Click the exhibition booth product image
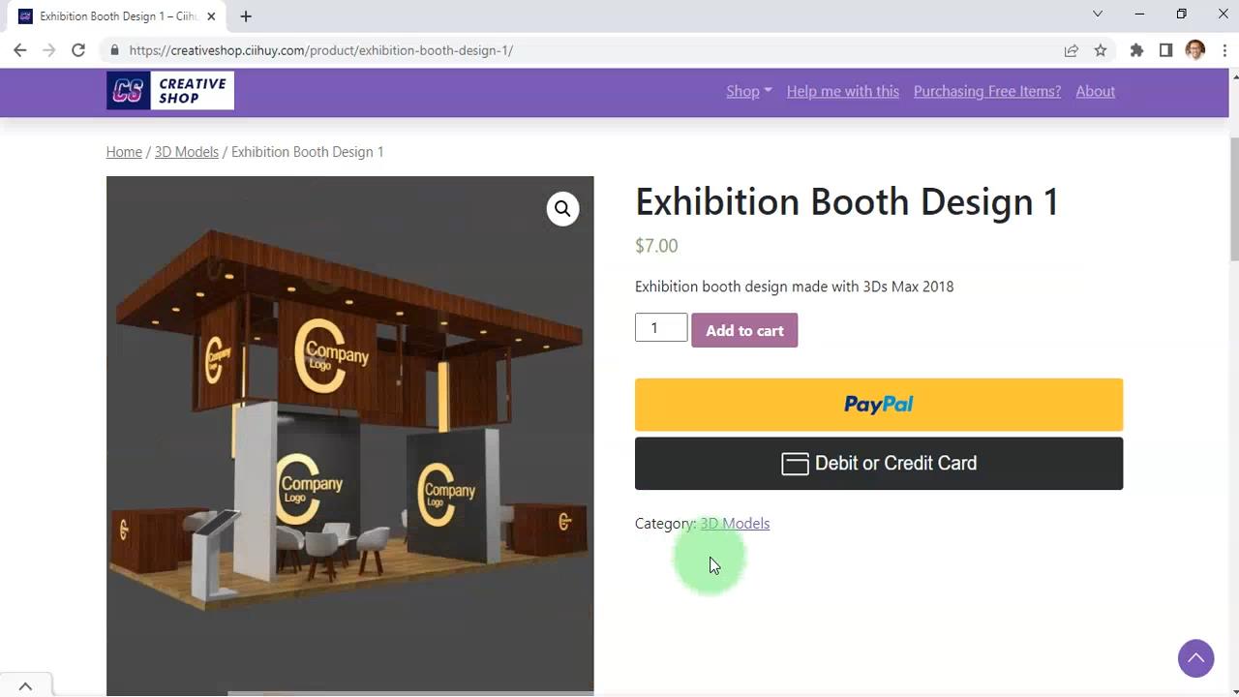The height and width of the screenshot is (697, 1239). (x=349, y=436)
